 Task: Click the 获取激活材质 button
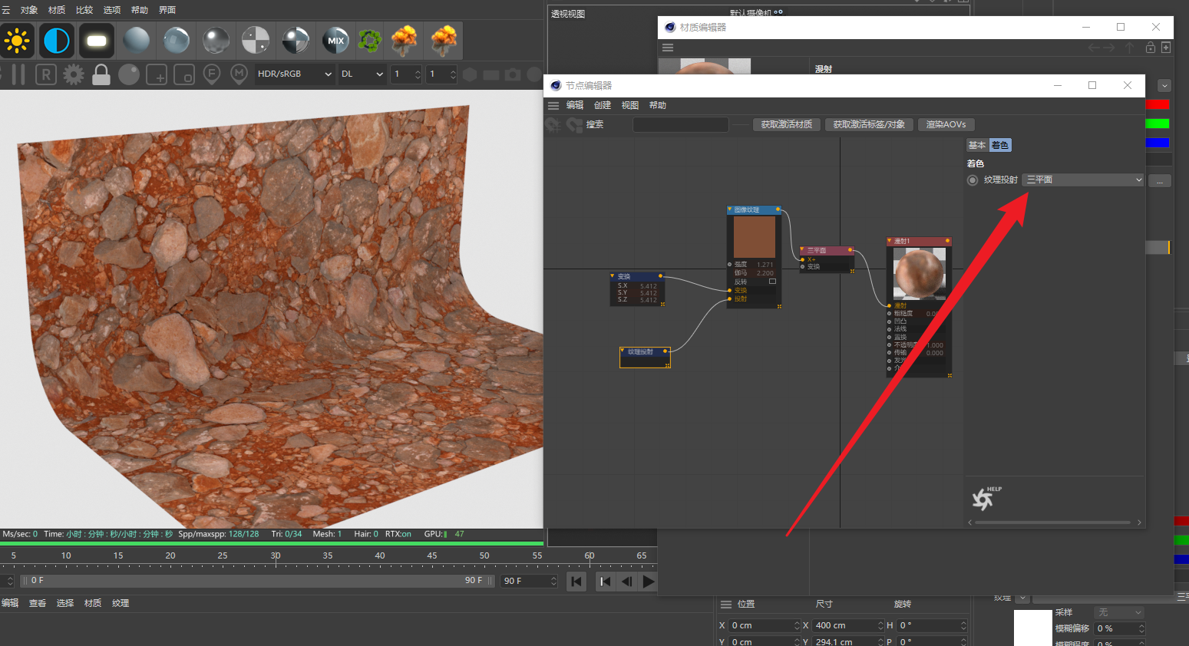[786, 124]
